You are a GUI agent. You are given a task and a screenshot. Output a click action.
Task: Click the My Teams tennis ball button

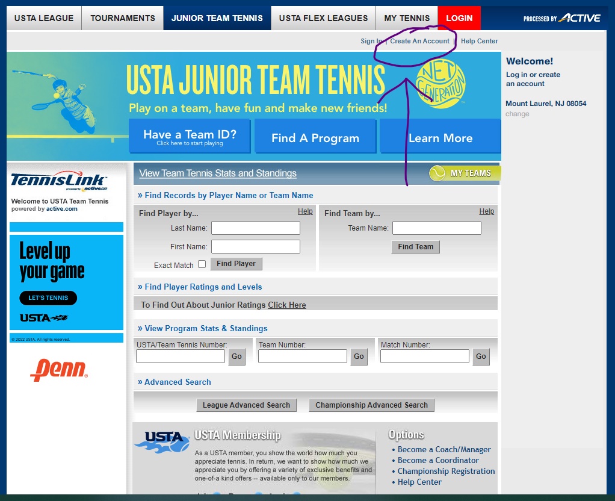[465, 173]
